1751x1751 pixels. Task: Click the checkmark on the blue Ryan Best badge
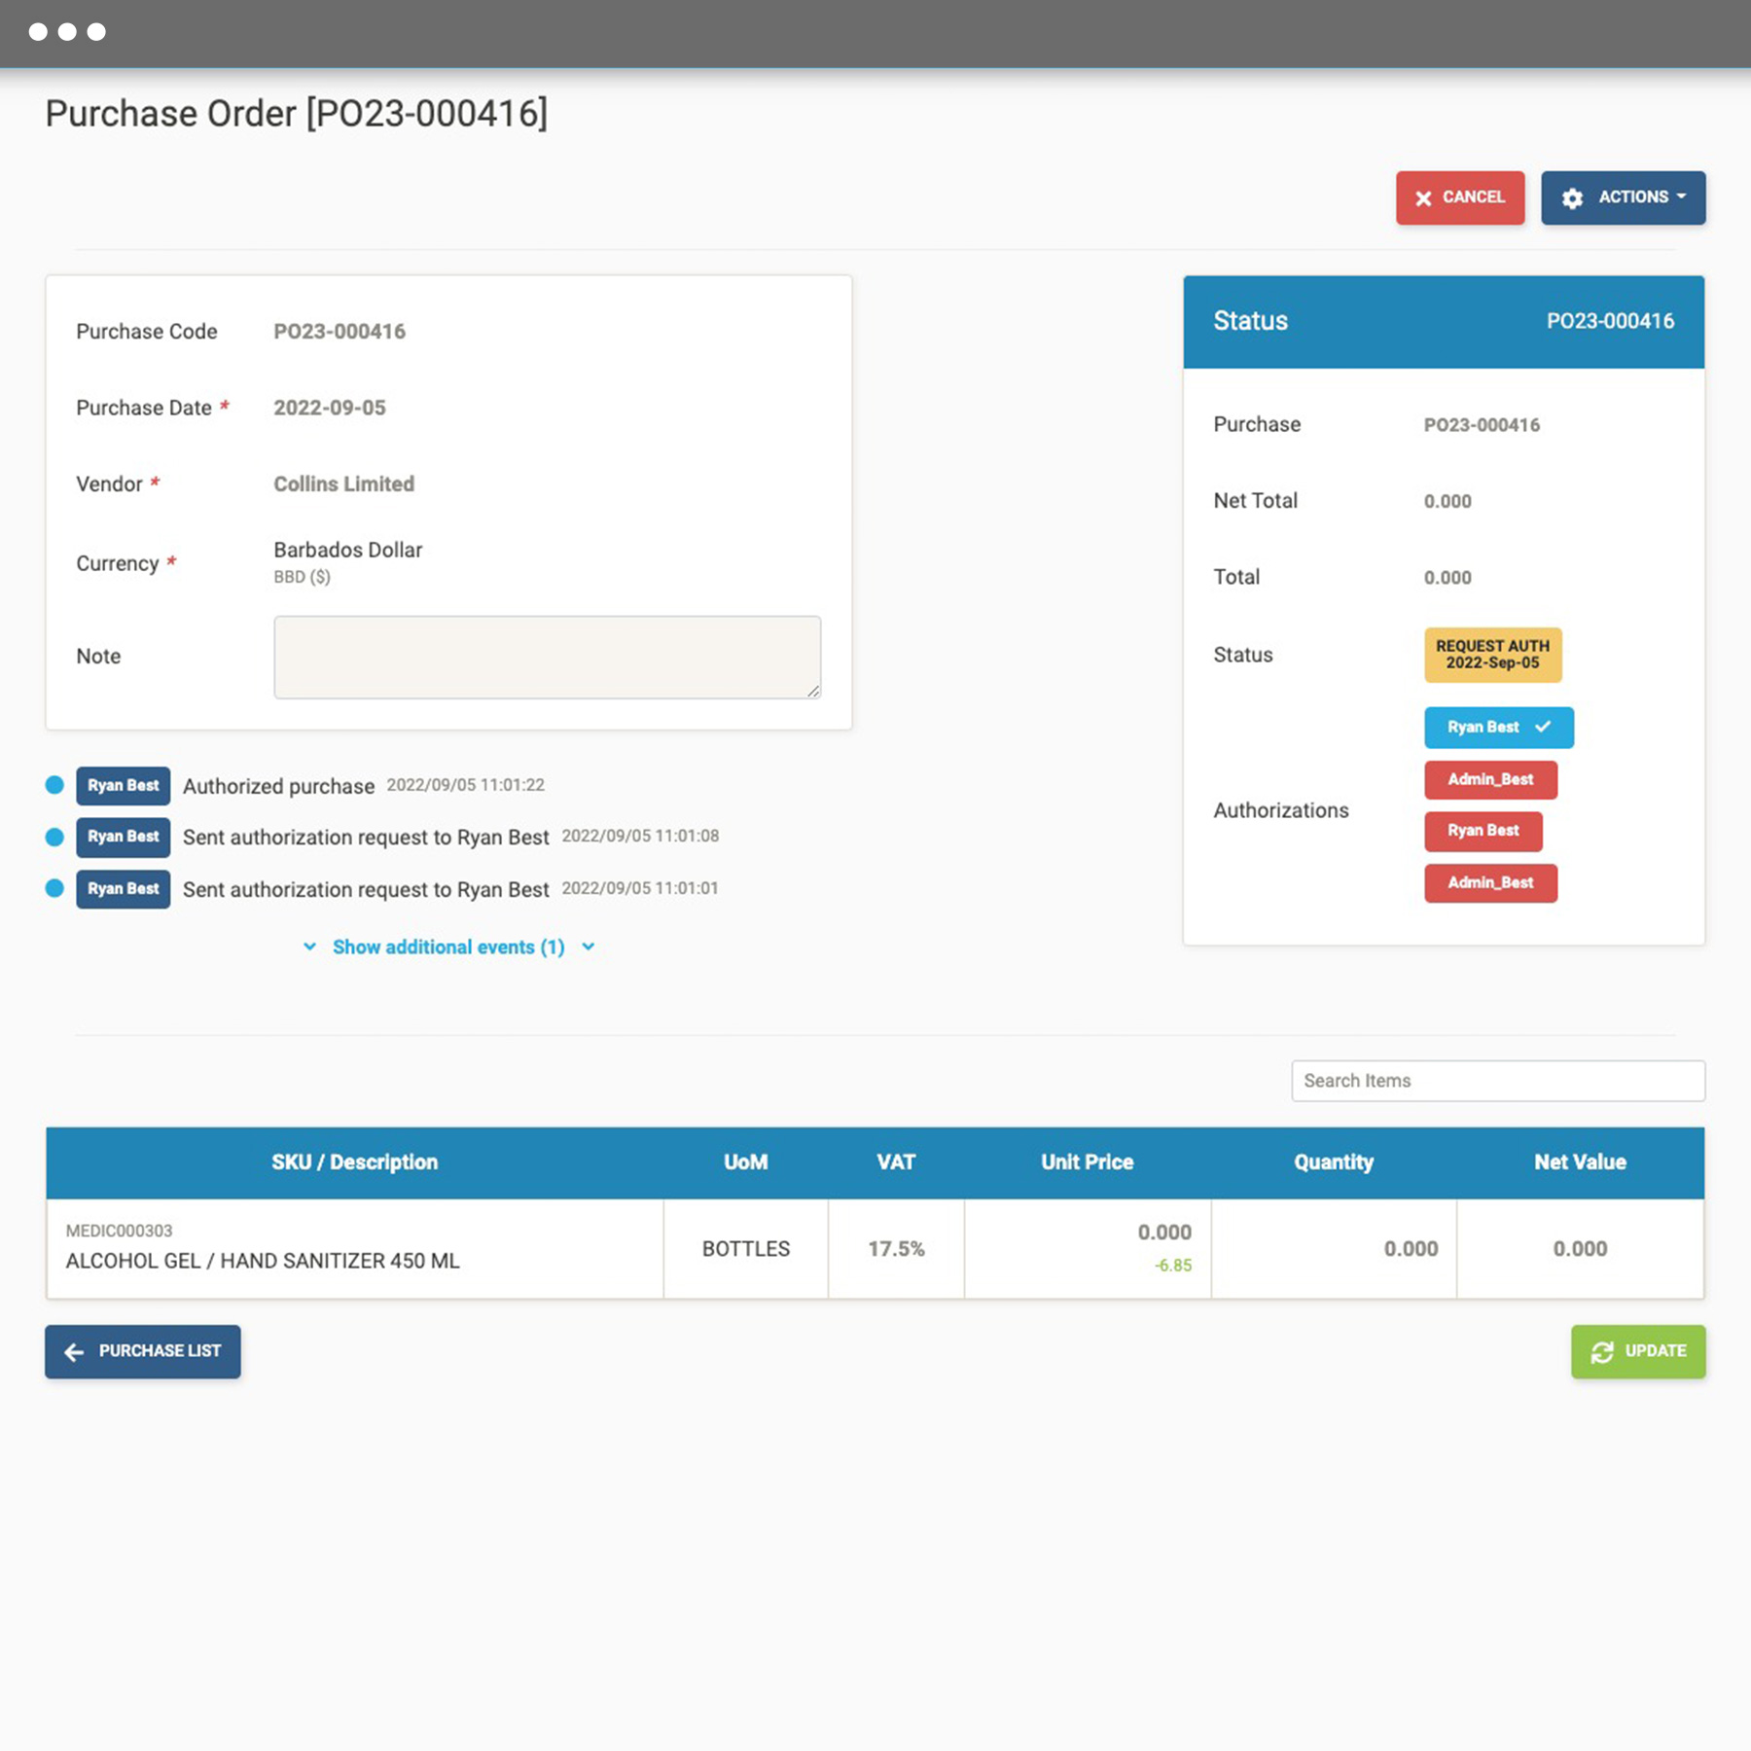1542,727
